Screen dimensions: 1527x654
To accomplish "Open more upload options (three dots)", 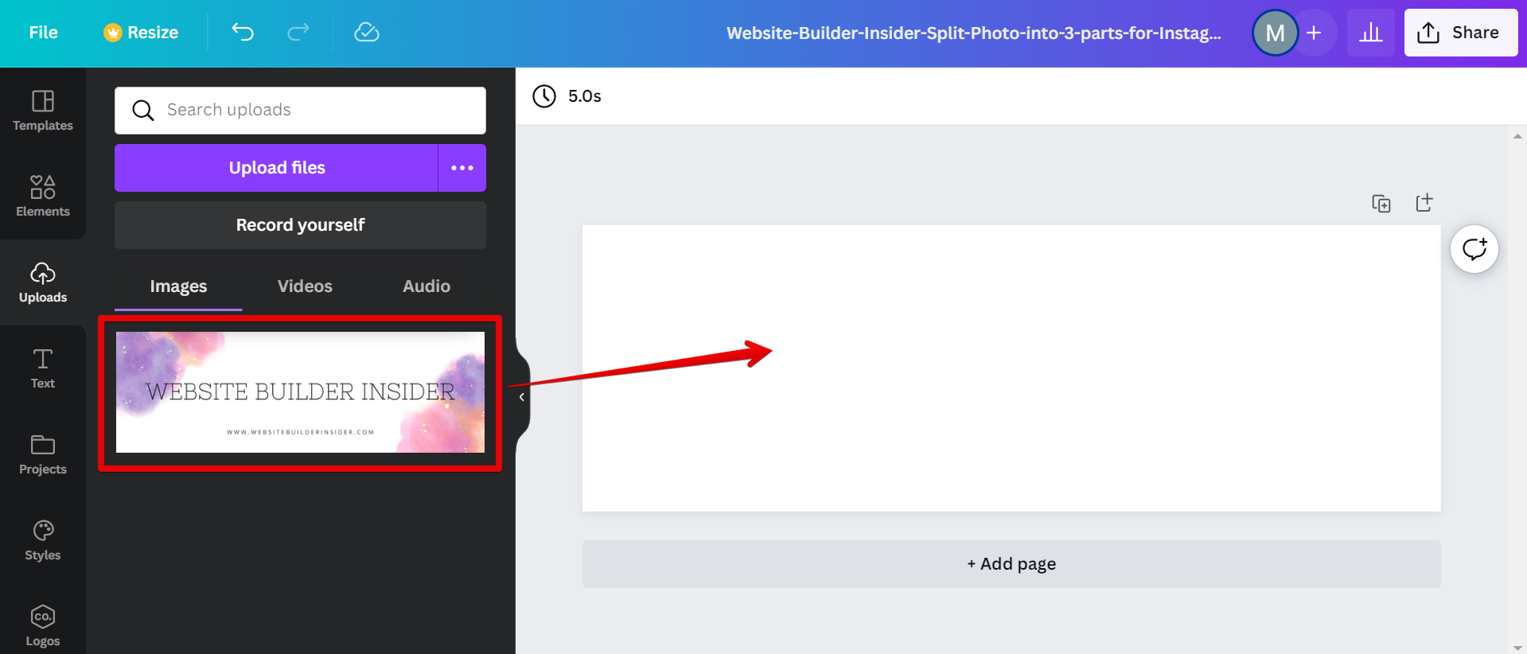I will (x=462, y=168).
